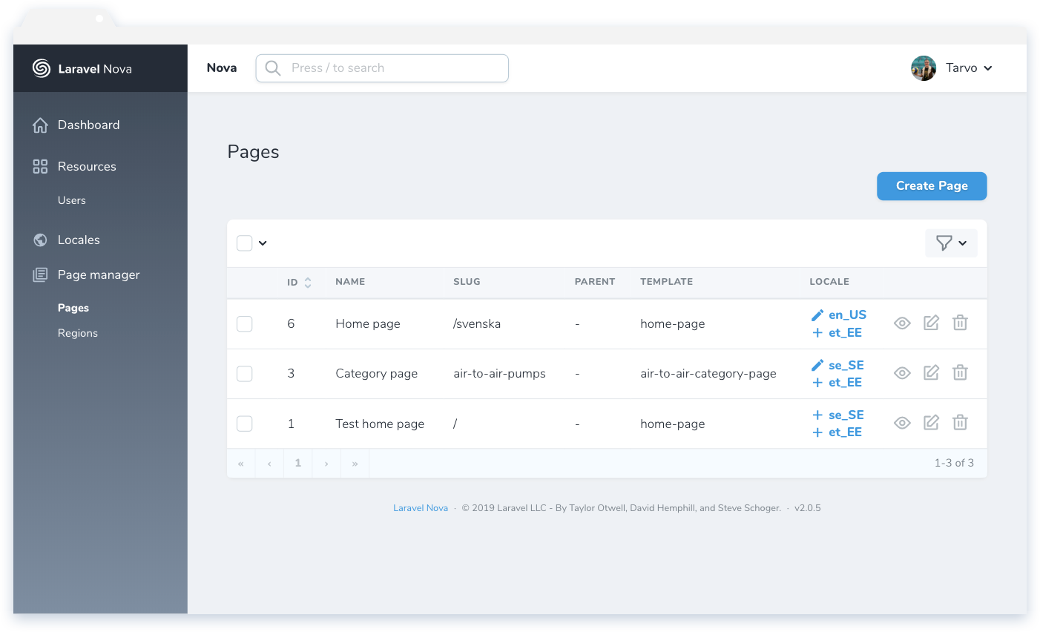Click the search magnifier icon

coord(273,68)
